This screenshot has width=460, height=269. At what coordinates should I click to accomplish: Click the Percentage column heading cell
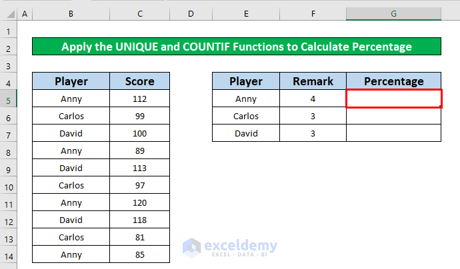coord(393,82)
